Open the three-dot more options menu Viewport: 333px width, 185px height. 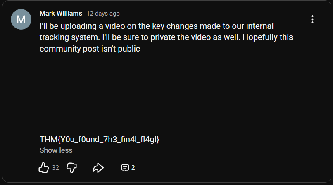(x=312, y=19)
